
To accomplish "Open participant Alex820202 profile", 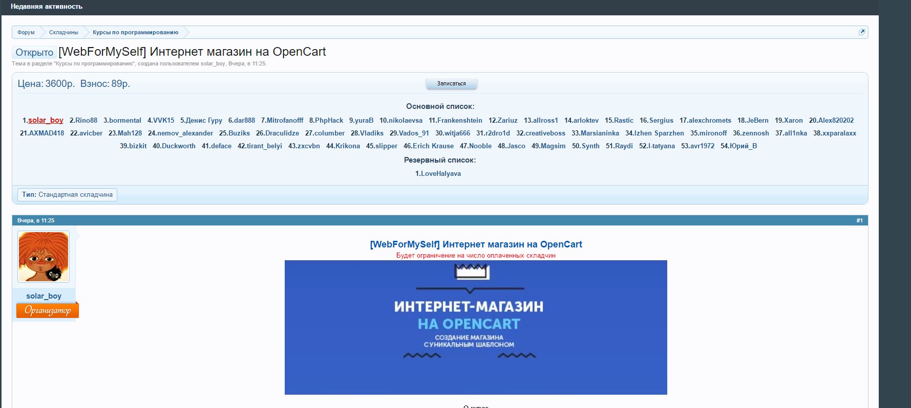I will coord(836,120).
